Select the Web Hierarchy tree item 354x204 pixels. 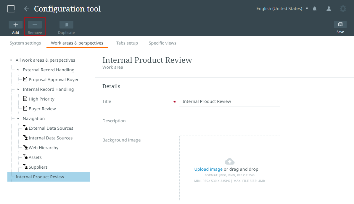pyautogui.click(x=43, y=148)
